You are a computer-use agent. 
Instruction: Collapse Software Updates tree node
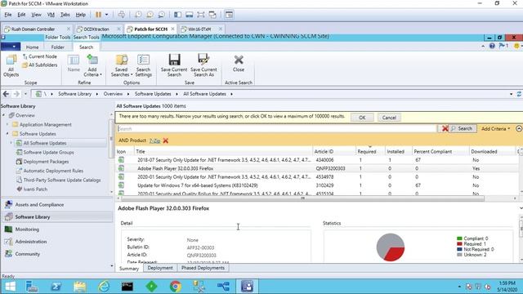7,134
